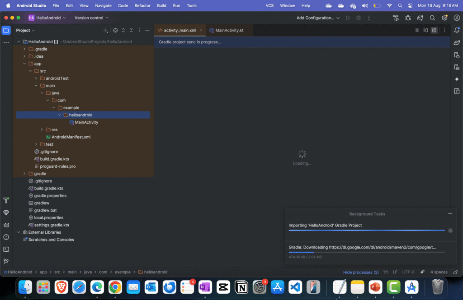Screen dimensions: 463x300
Task: Show the Problems tool window
Action: [x=6, y=237]
